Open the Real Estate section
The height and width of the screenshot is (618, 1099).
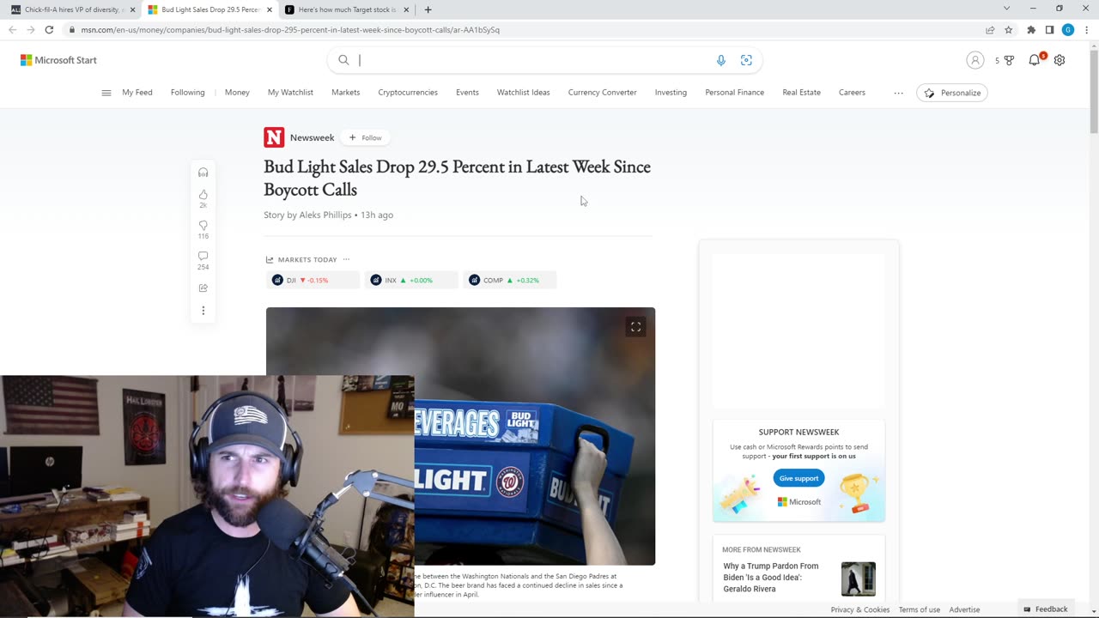coord(801,93)
